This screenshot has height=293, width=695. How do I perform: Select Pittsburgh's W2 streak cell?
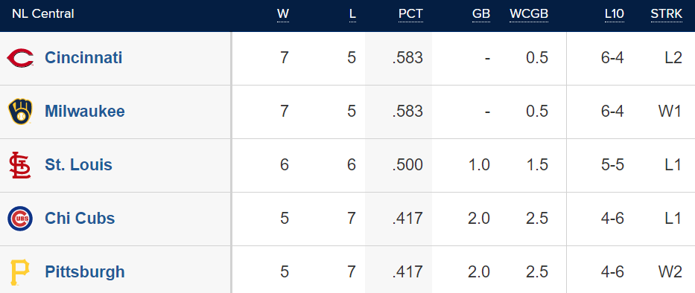click(670, 271)
